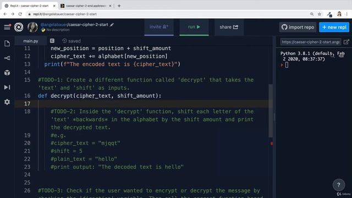
Task: Open the Packages cube icon
Action: point(7,73)
